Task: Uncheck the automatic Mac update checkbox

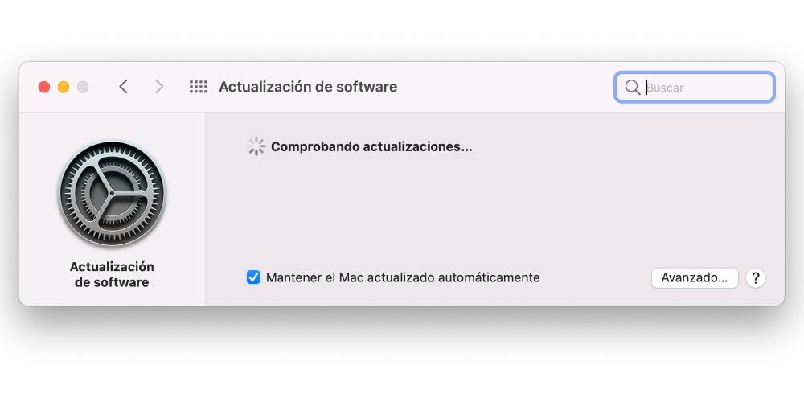Action: 253,277
